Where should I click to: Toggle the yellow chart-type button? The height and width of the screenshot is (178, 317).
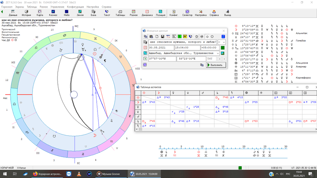tap(185, 36)
